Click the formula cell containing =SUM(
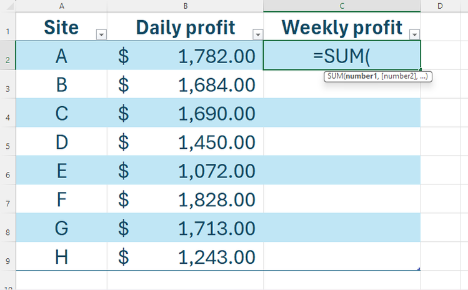Screen dimensions: 468x290 (x=342, y=56)
